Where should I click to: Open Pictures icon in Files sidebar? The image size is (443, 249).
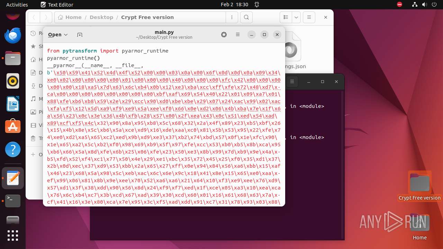click(33, 112)
